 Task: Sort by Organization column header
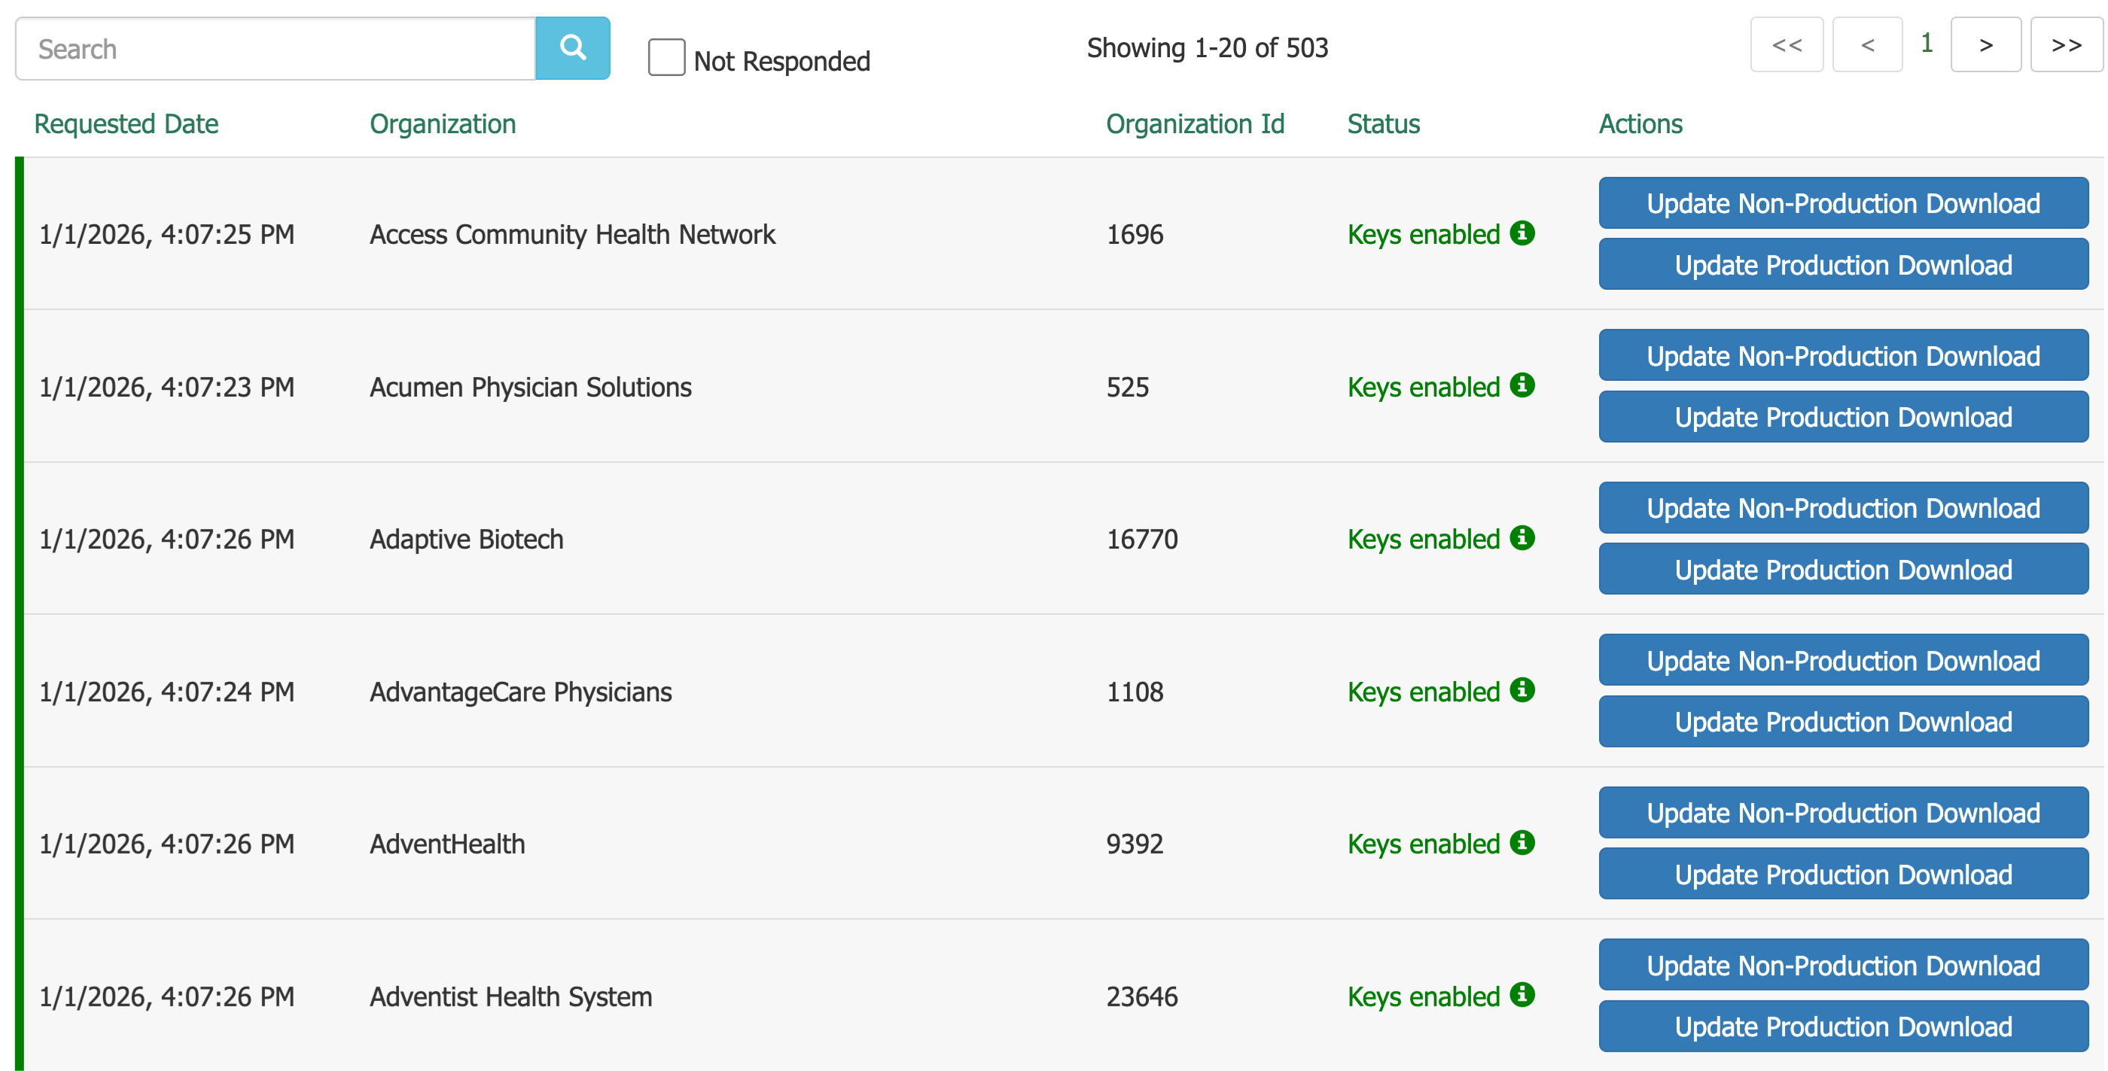(x=443, y=123)
